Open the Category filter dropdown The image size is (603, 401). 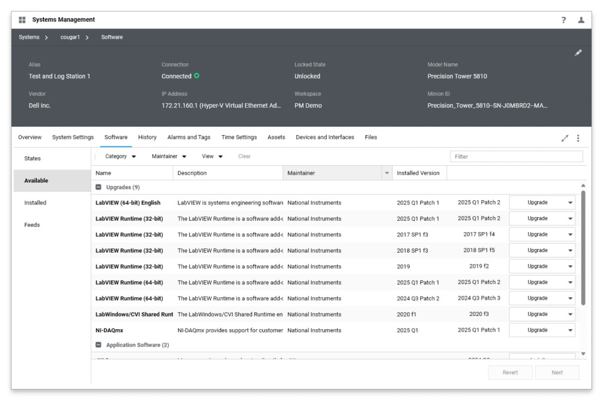point(121,156)
